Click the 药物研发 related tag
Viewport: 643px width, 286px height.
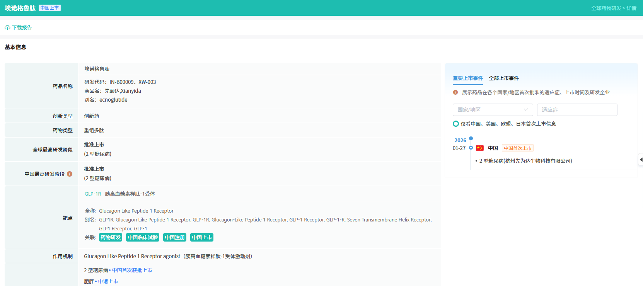coord(111,237)
